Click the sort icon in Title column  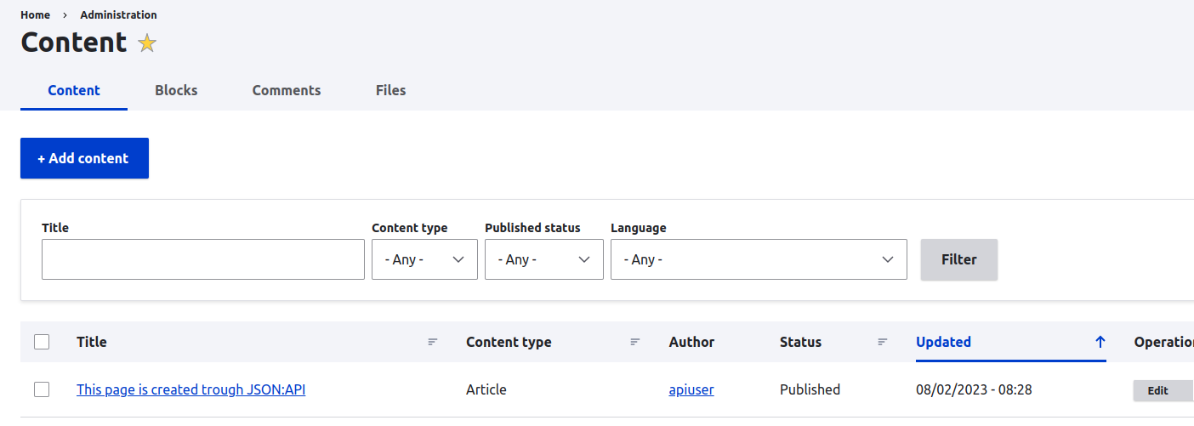click(433, 342)
